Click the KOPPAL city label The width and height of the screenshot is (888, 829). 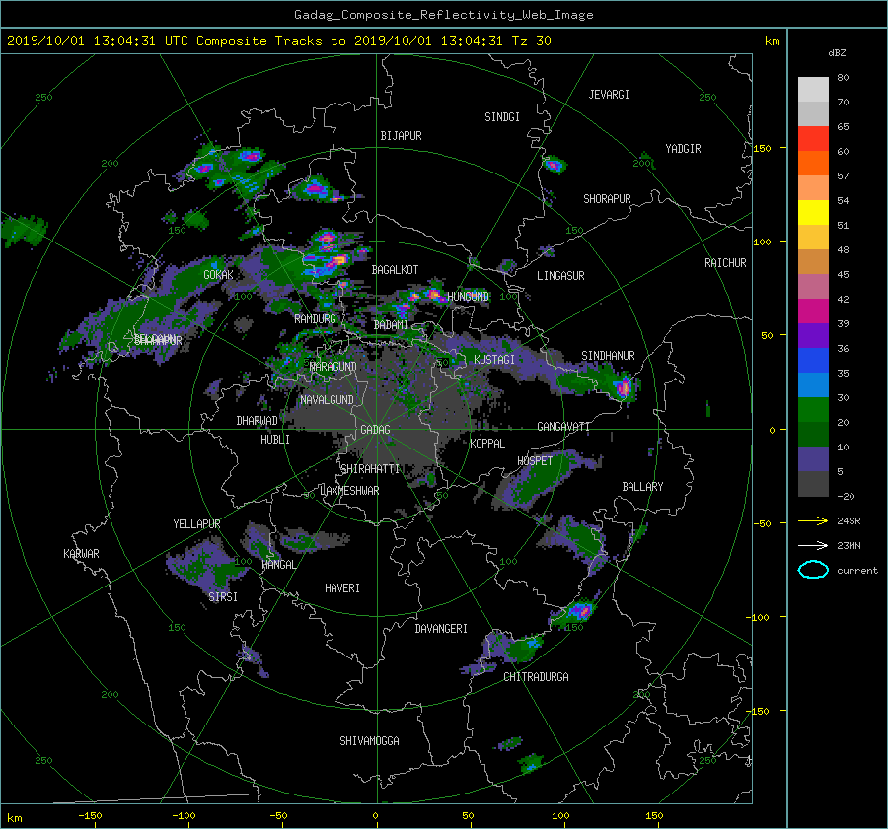point(487,444)
